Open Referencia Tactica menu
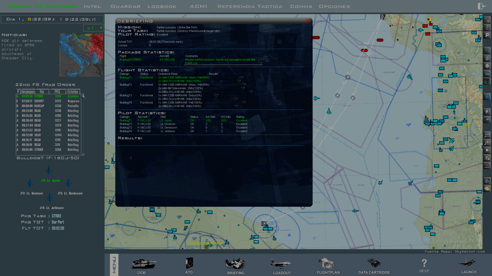Viewport: 492px width, 276px height. 250,7
